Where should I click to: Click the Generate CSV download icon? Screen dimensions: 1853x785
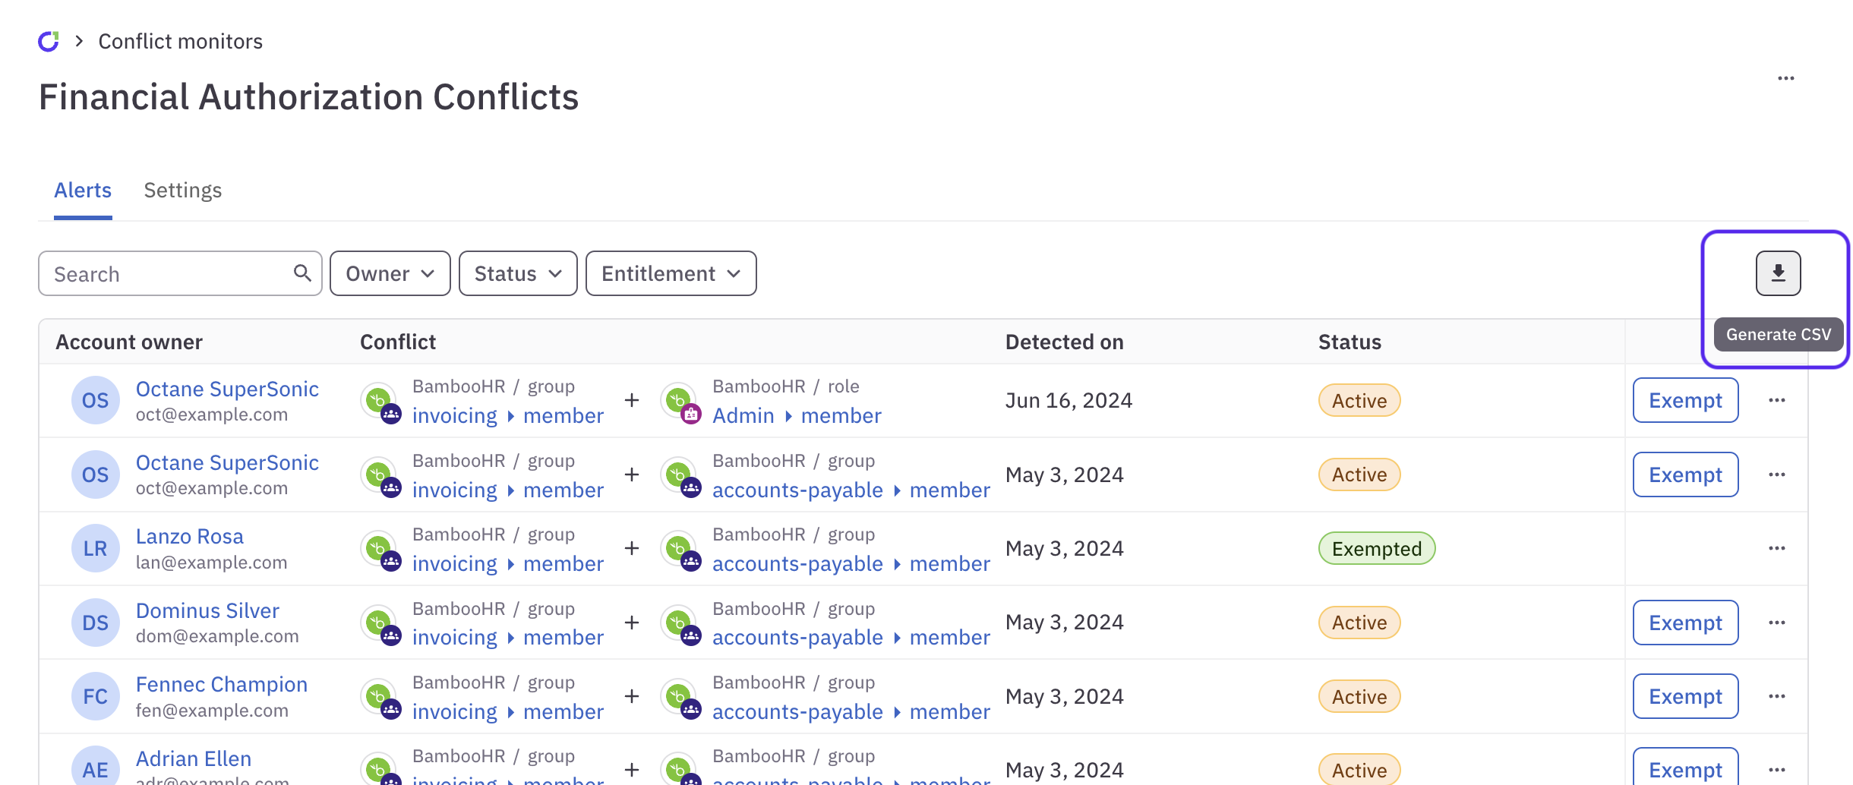[x=1779, y=271]
